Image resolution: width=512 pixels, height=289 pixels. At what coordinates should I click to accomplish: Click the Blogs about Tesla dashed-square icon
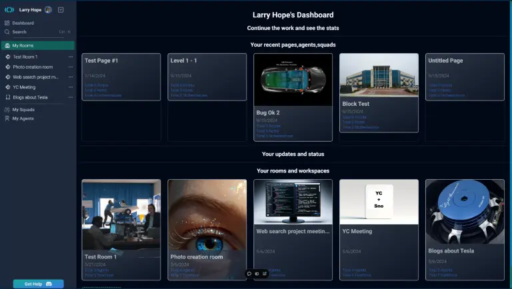tap(8, 97)
